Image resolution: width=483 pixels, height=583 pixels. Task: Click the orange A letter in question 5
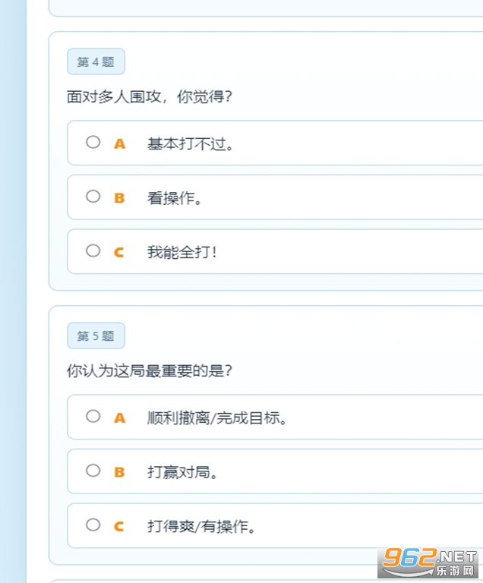(119, 418)
